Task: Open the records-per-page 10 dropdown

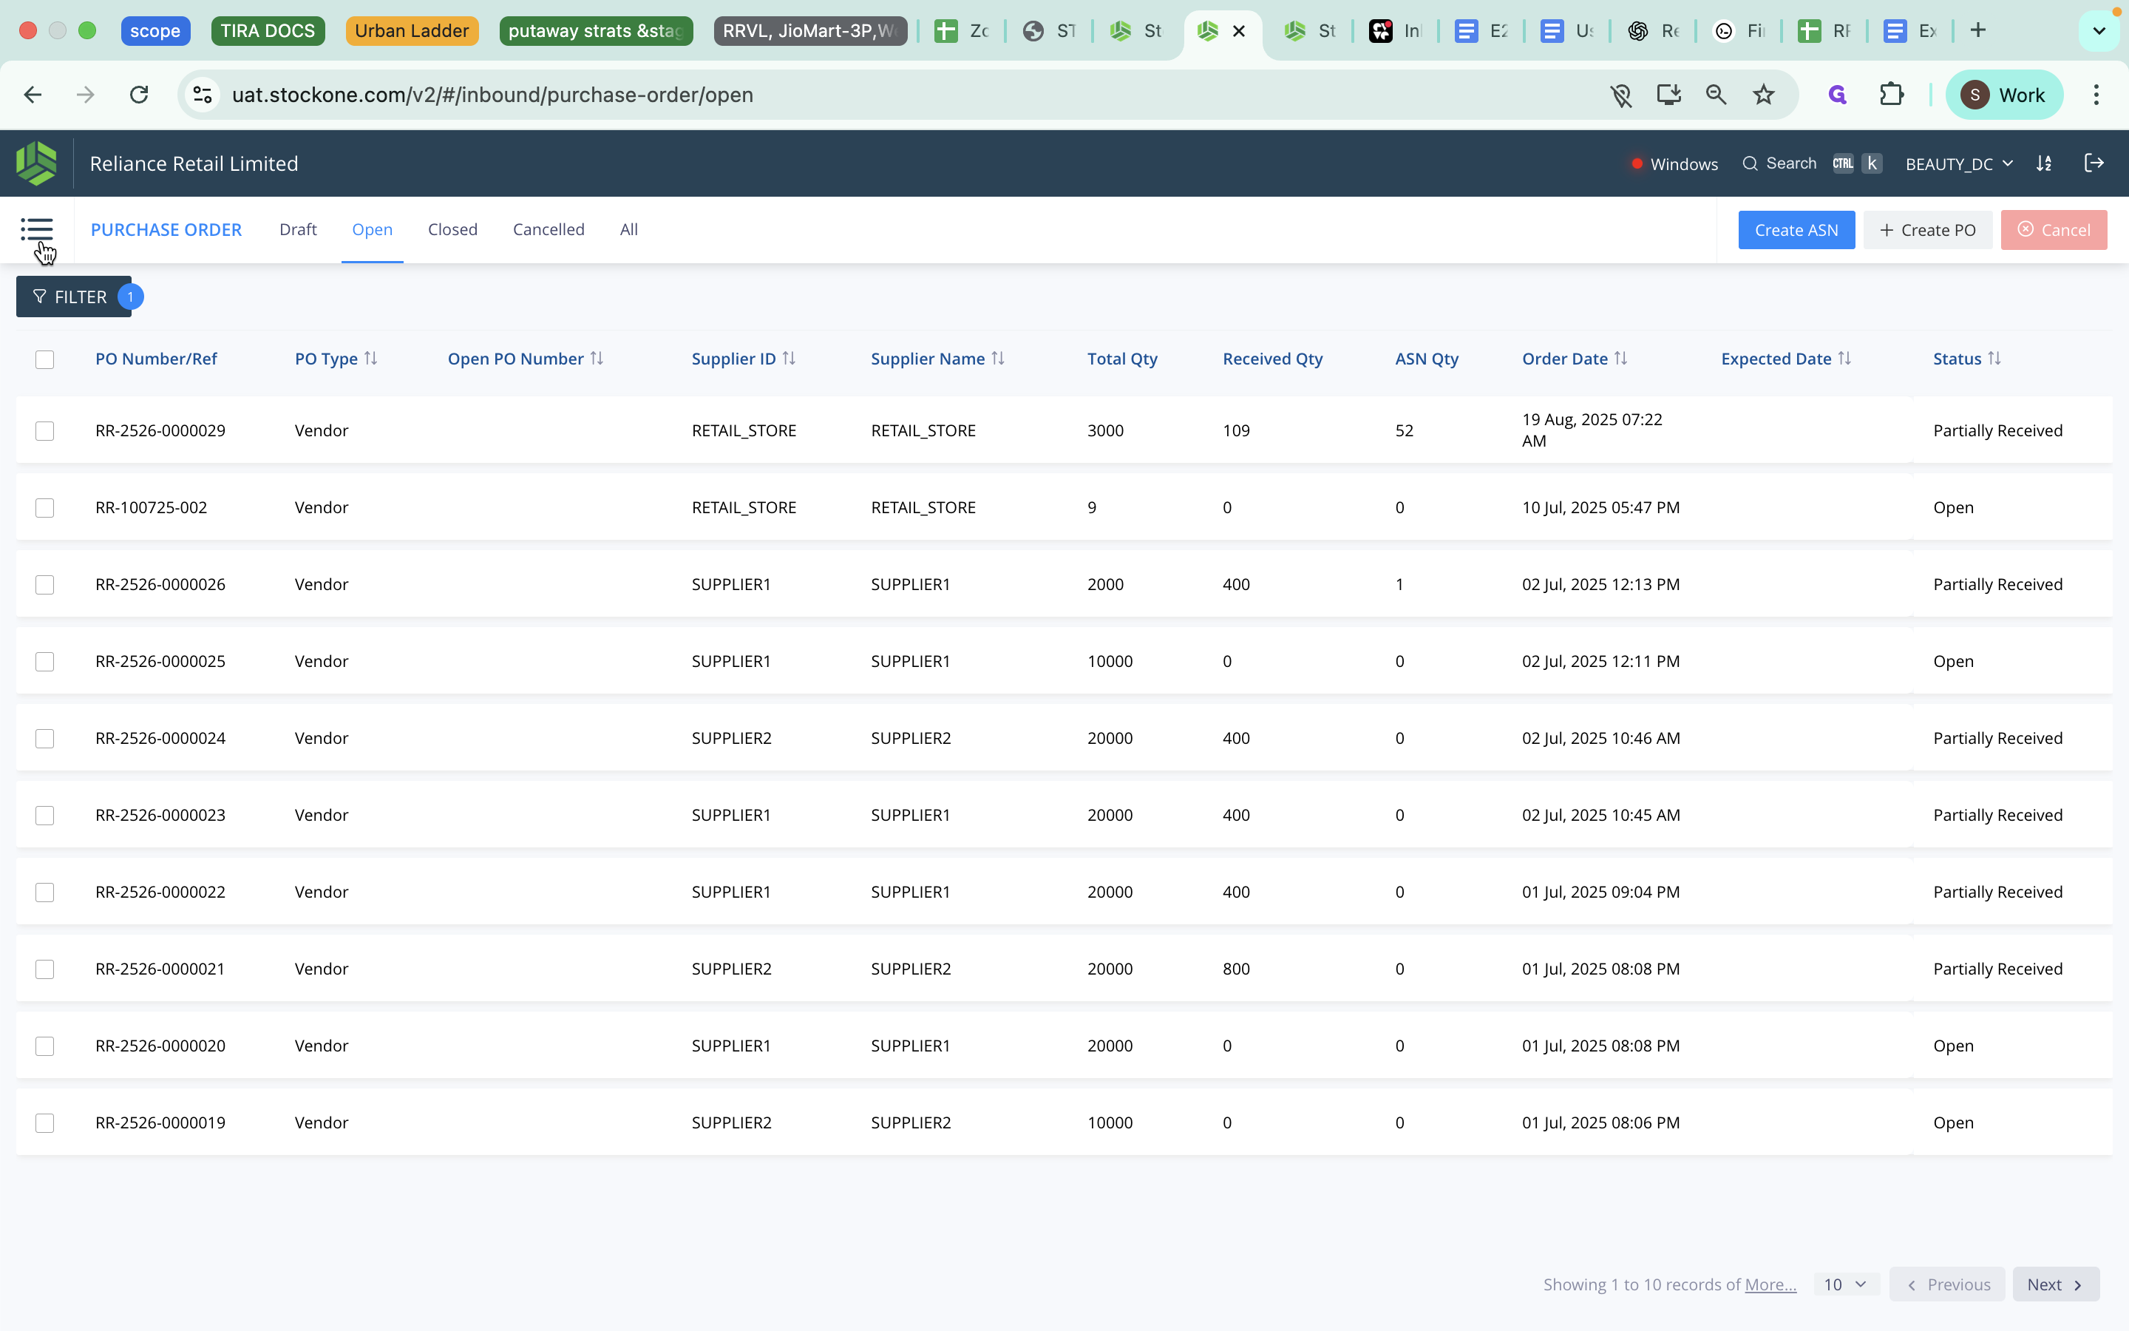Action: point(1845,1284)
